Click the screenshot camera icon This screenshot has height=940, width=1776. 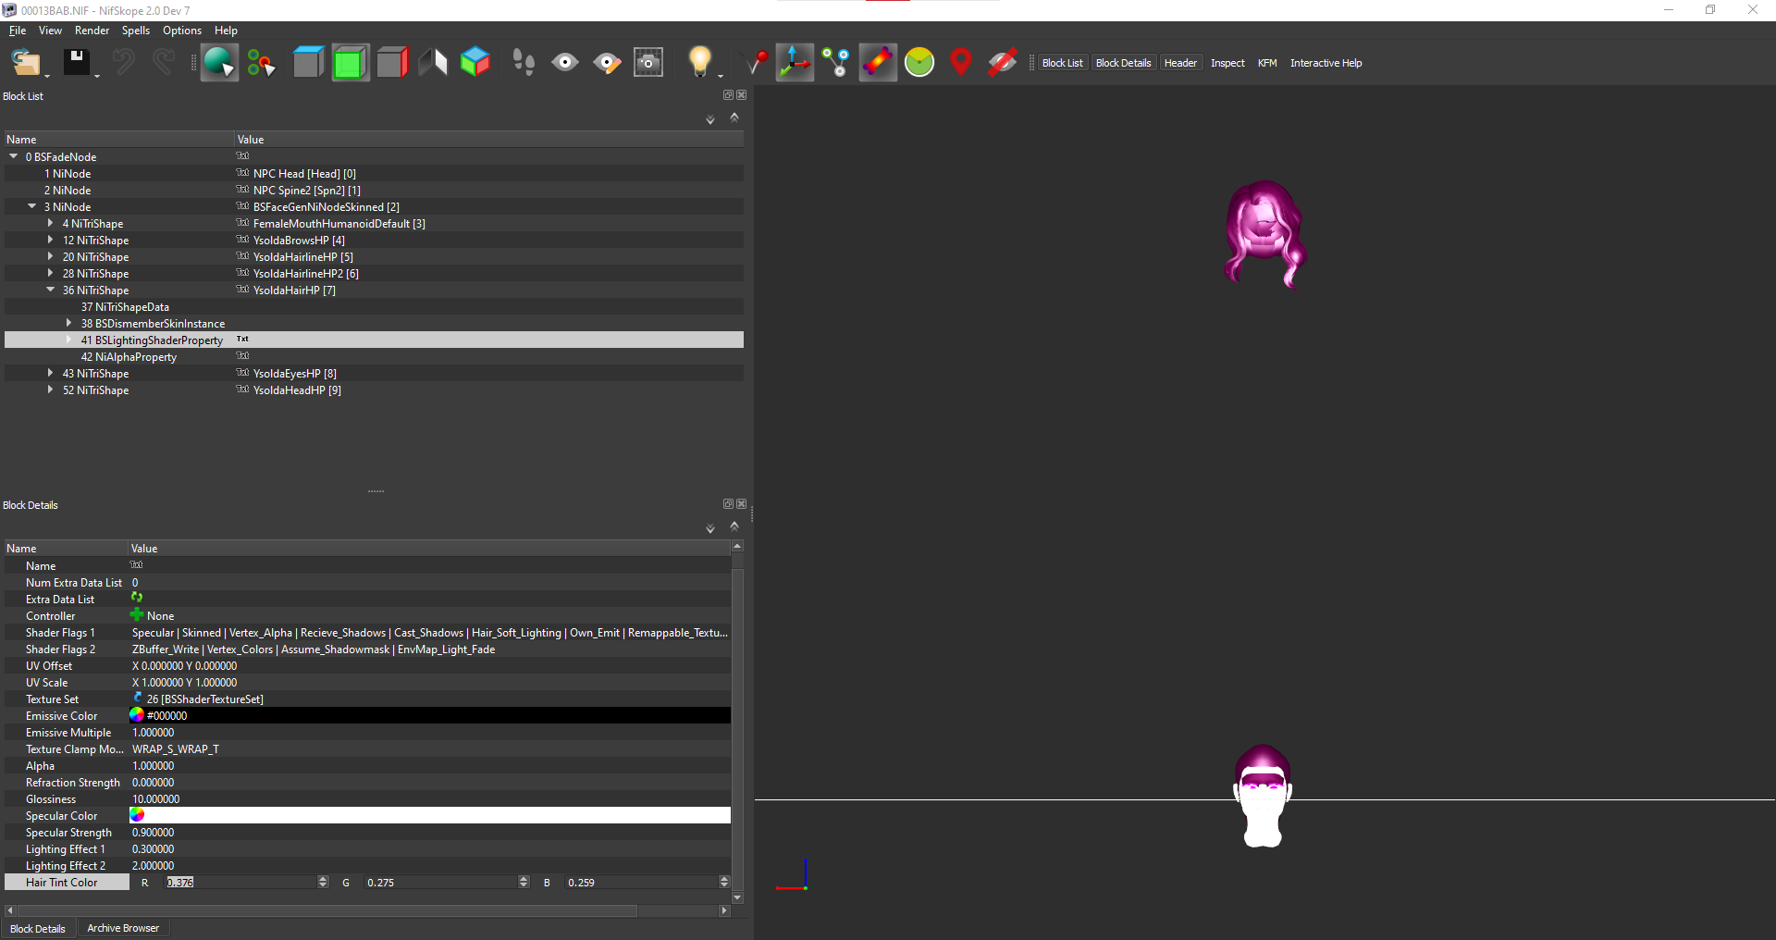coord(648,62)
